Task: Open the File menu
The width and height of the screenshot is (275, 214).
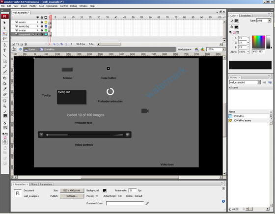Action: click(x=3, y=6)
